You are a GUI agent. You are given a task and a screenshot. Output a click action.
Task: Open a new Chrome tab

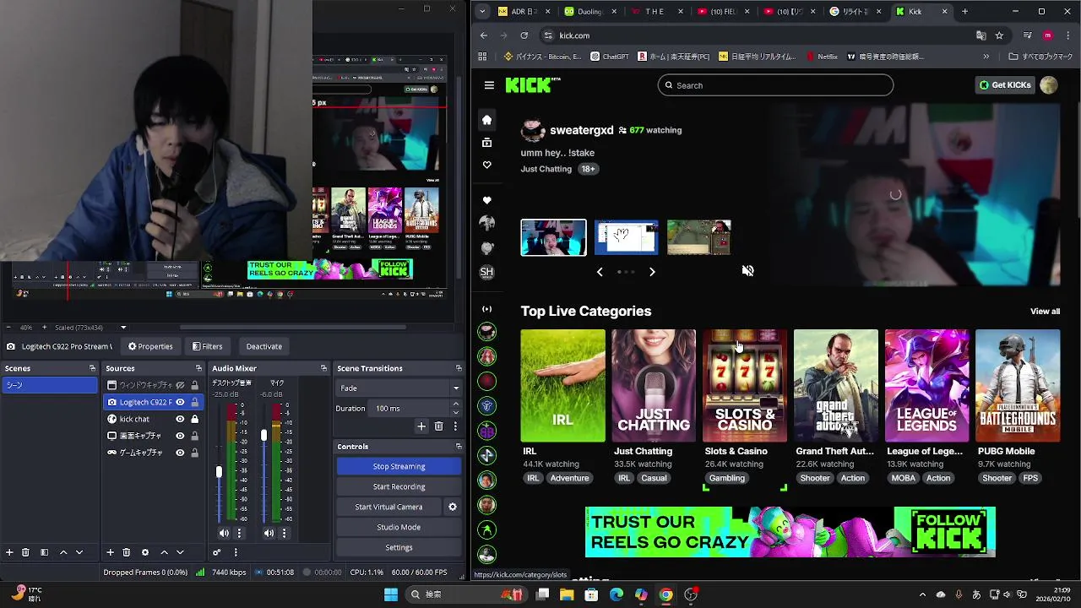coord(964,12)
